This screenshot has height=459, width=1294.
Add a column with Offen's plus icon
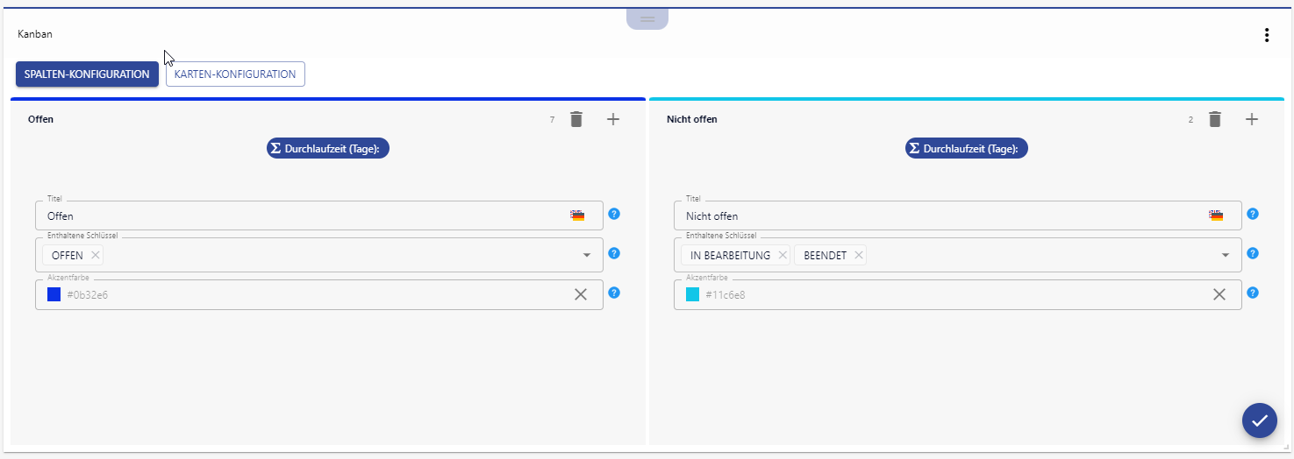pos(613,120)
